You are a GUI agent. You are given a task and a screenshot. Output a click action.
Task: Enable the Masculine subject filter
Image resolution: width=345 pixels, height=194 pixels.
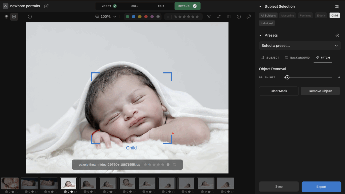(287, 15)
